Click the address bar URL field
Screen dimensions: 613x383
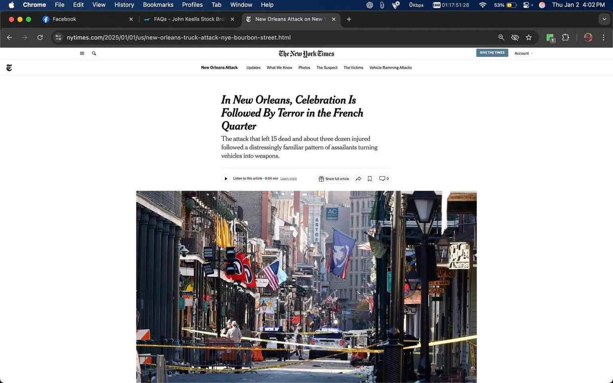(x=178, y=37)
